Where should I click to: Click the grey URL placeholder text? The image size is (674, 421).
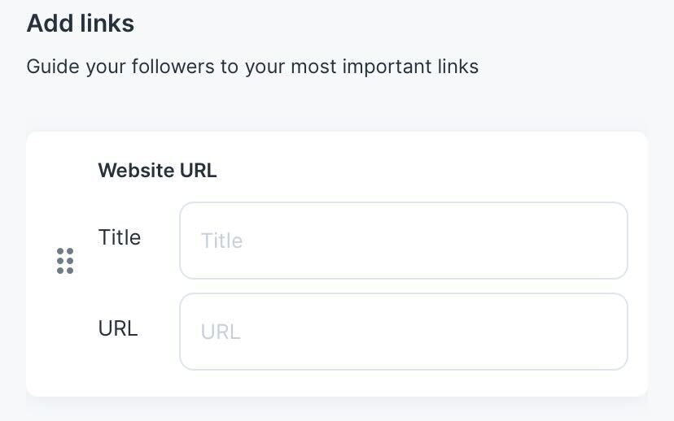pyautogui.click(x=221, y=332)
